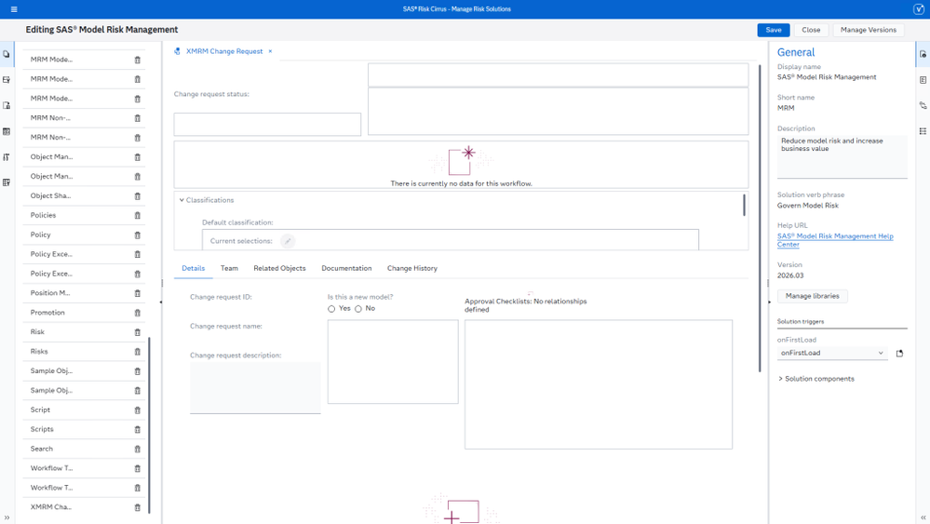Open Manage Versions
This screenshot has width=930, height=524.
click(x=869, y=30)
